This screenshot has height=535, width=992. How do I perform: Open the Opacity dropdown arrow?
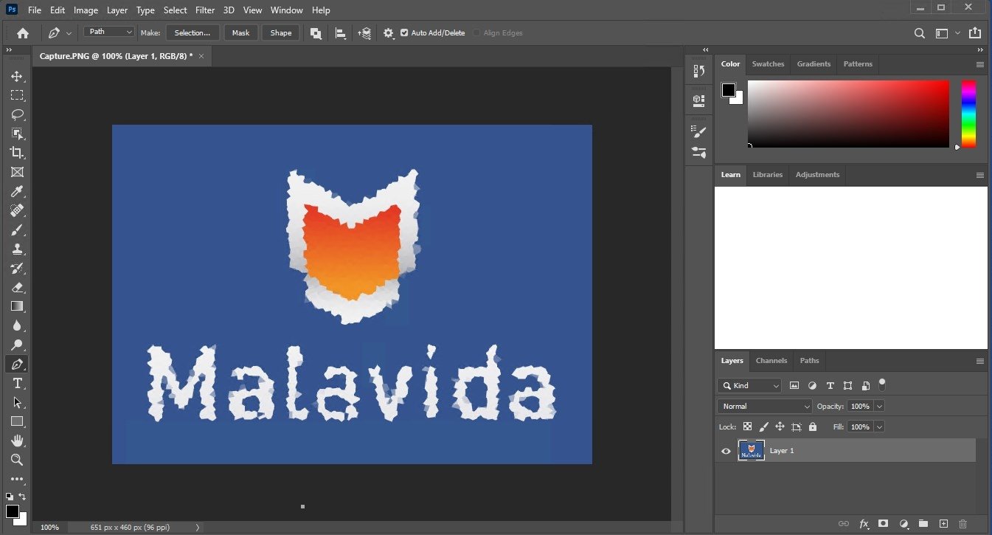click(x=879, y=406)
